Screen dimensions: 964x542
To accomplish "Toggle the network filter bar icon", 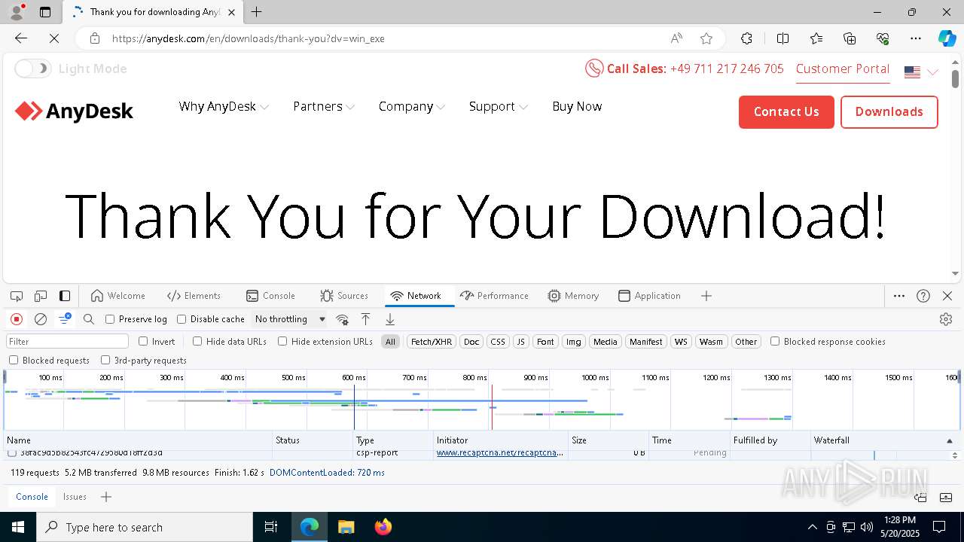I will pyautogui.click(x=65, y=319).
